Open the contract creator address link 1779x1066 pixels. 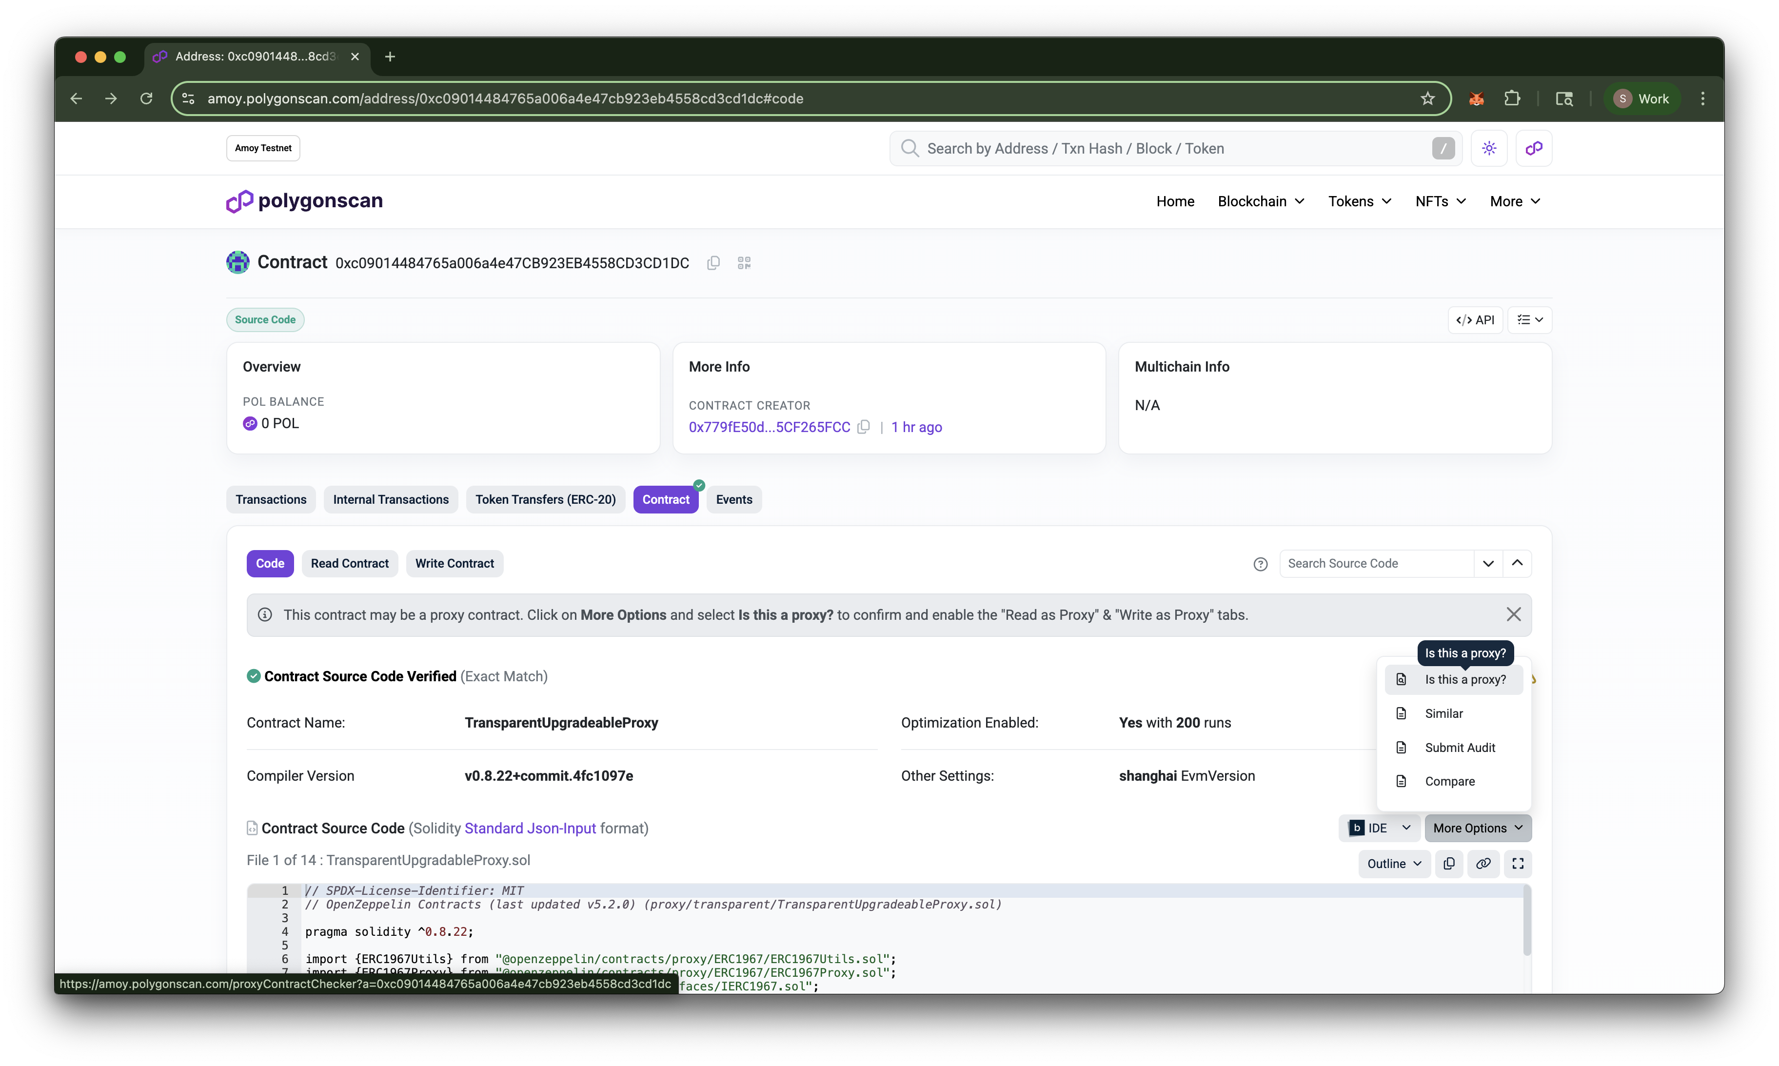click(x=769, y=427)
